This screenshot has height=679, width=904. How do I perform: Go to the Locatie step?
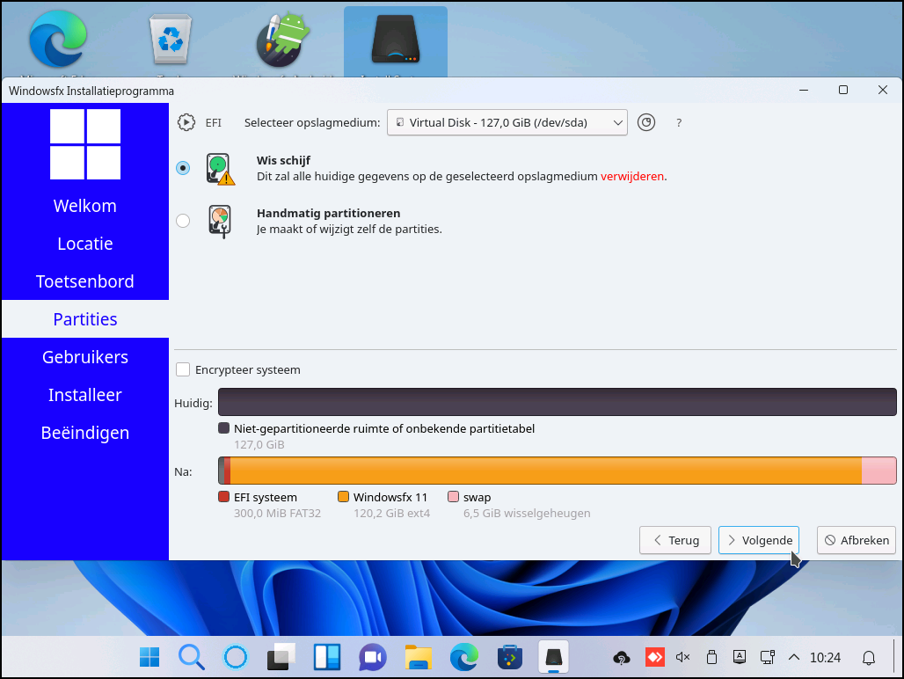click(85, 244)
